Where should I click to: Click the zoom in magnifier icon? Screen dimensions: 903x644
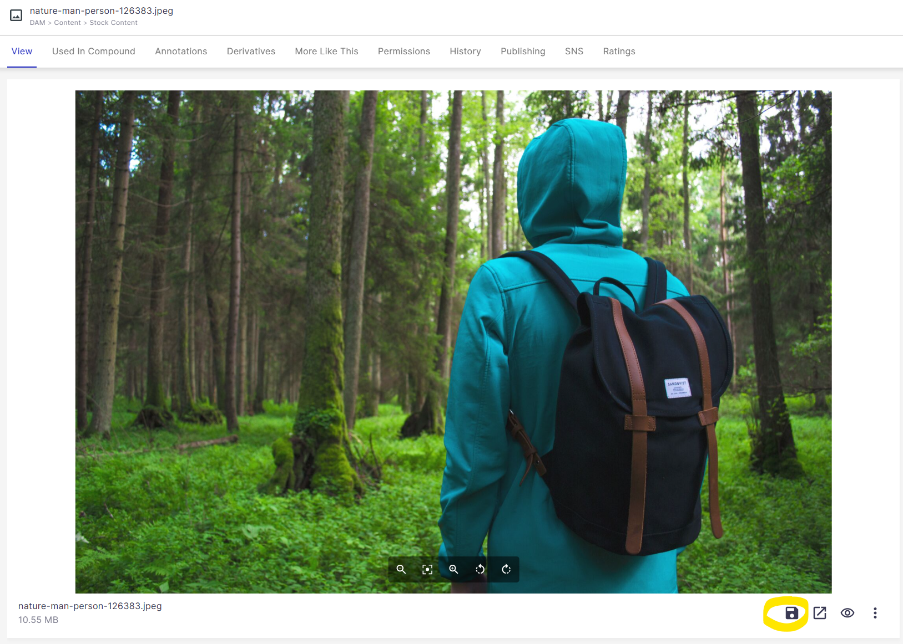453,569
